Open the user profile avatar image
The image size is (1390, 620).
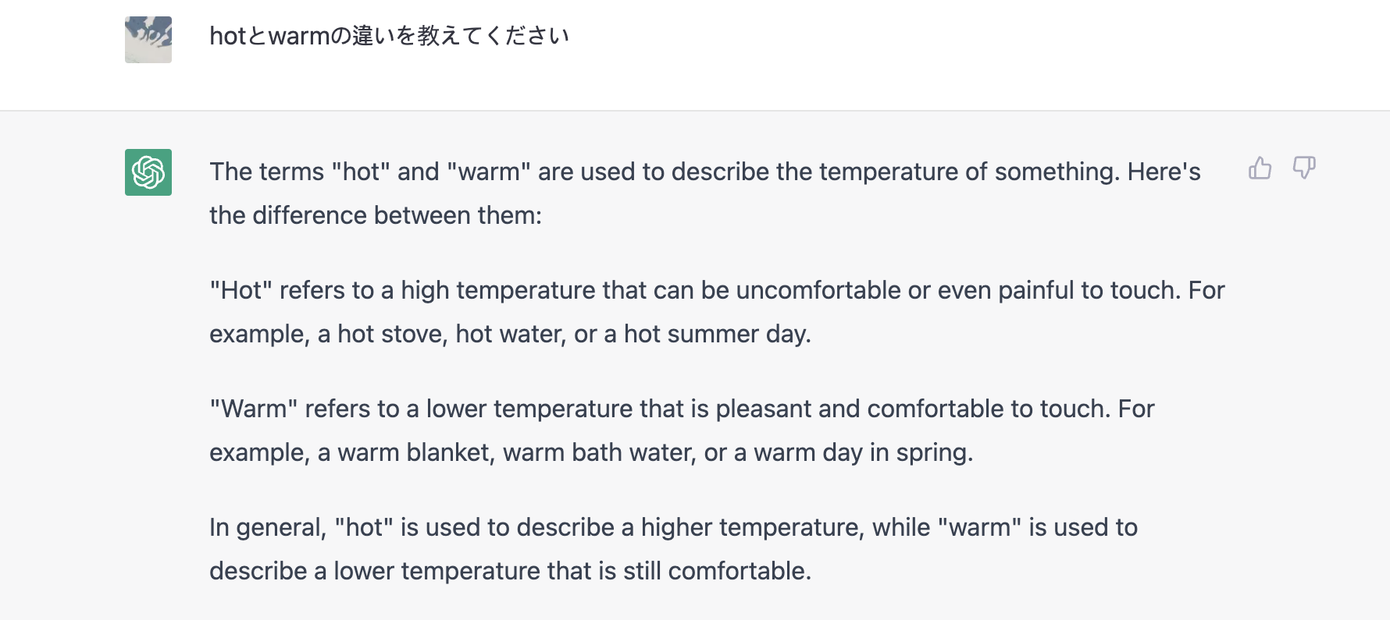tap(148, 40)
